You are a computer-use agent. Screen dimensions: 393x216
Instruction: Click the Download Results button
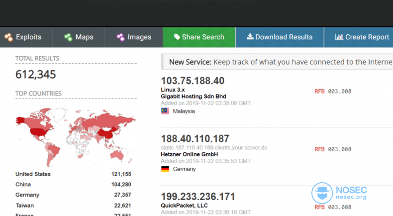point(280,37)
